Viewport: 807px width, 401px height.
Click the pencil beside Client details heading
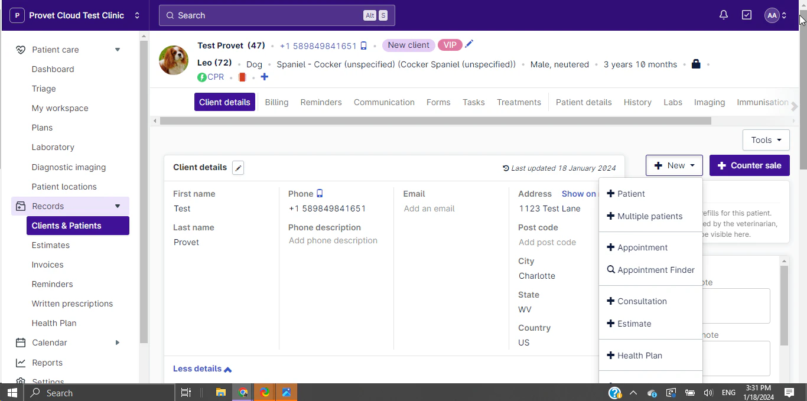tap(238, 168)
